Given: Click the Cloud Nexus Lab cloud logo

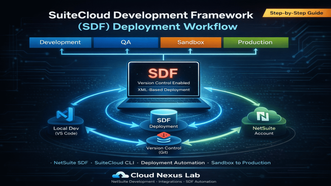Looking at the screenshot, I should click(120, 175).
